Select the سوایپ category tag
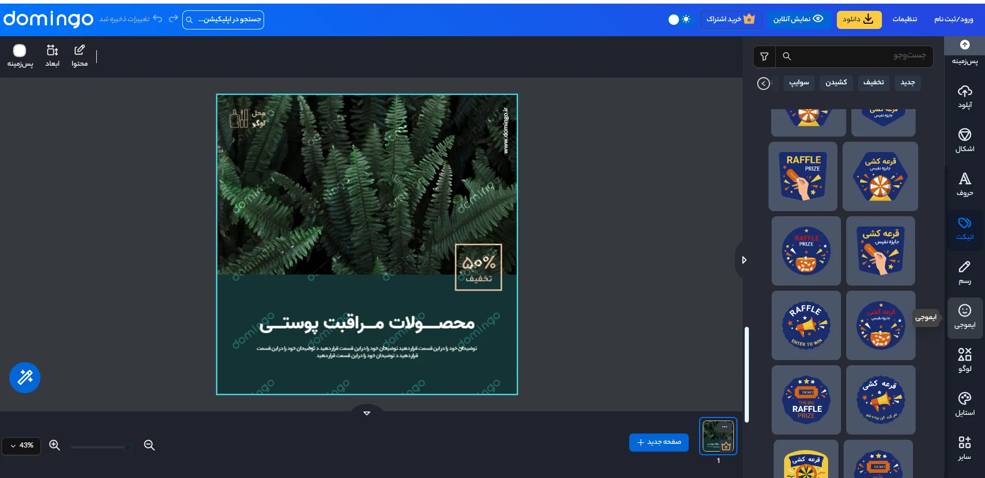The height and width of the screenshot is (478, 985). click(x=799, y=83)
